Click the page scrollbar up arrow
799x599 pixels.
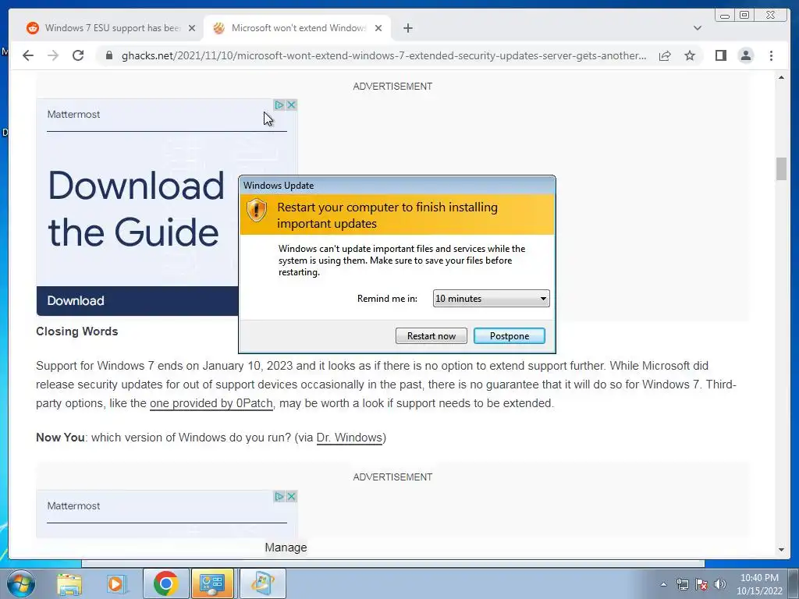click(x=781, y=77)
